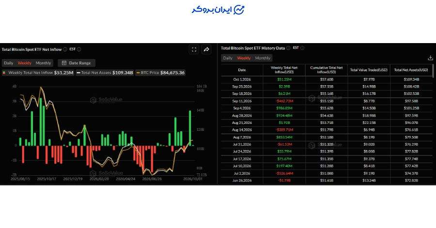The image size is (436, 228).
Task: Select the Aug 28,2026 date cell
Action: pyautogui.click(x=242, y=116)
